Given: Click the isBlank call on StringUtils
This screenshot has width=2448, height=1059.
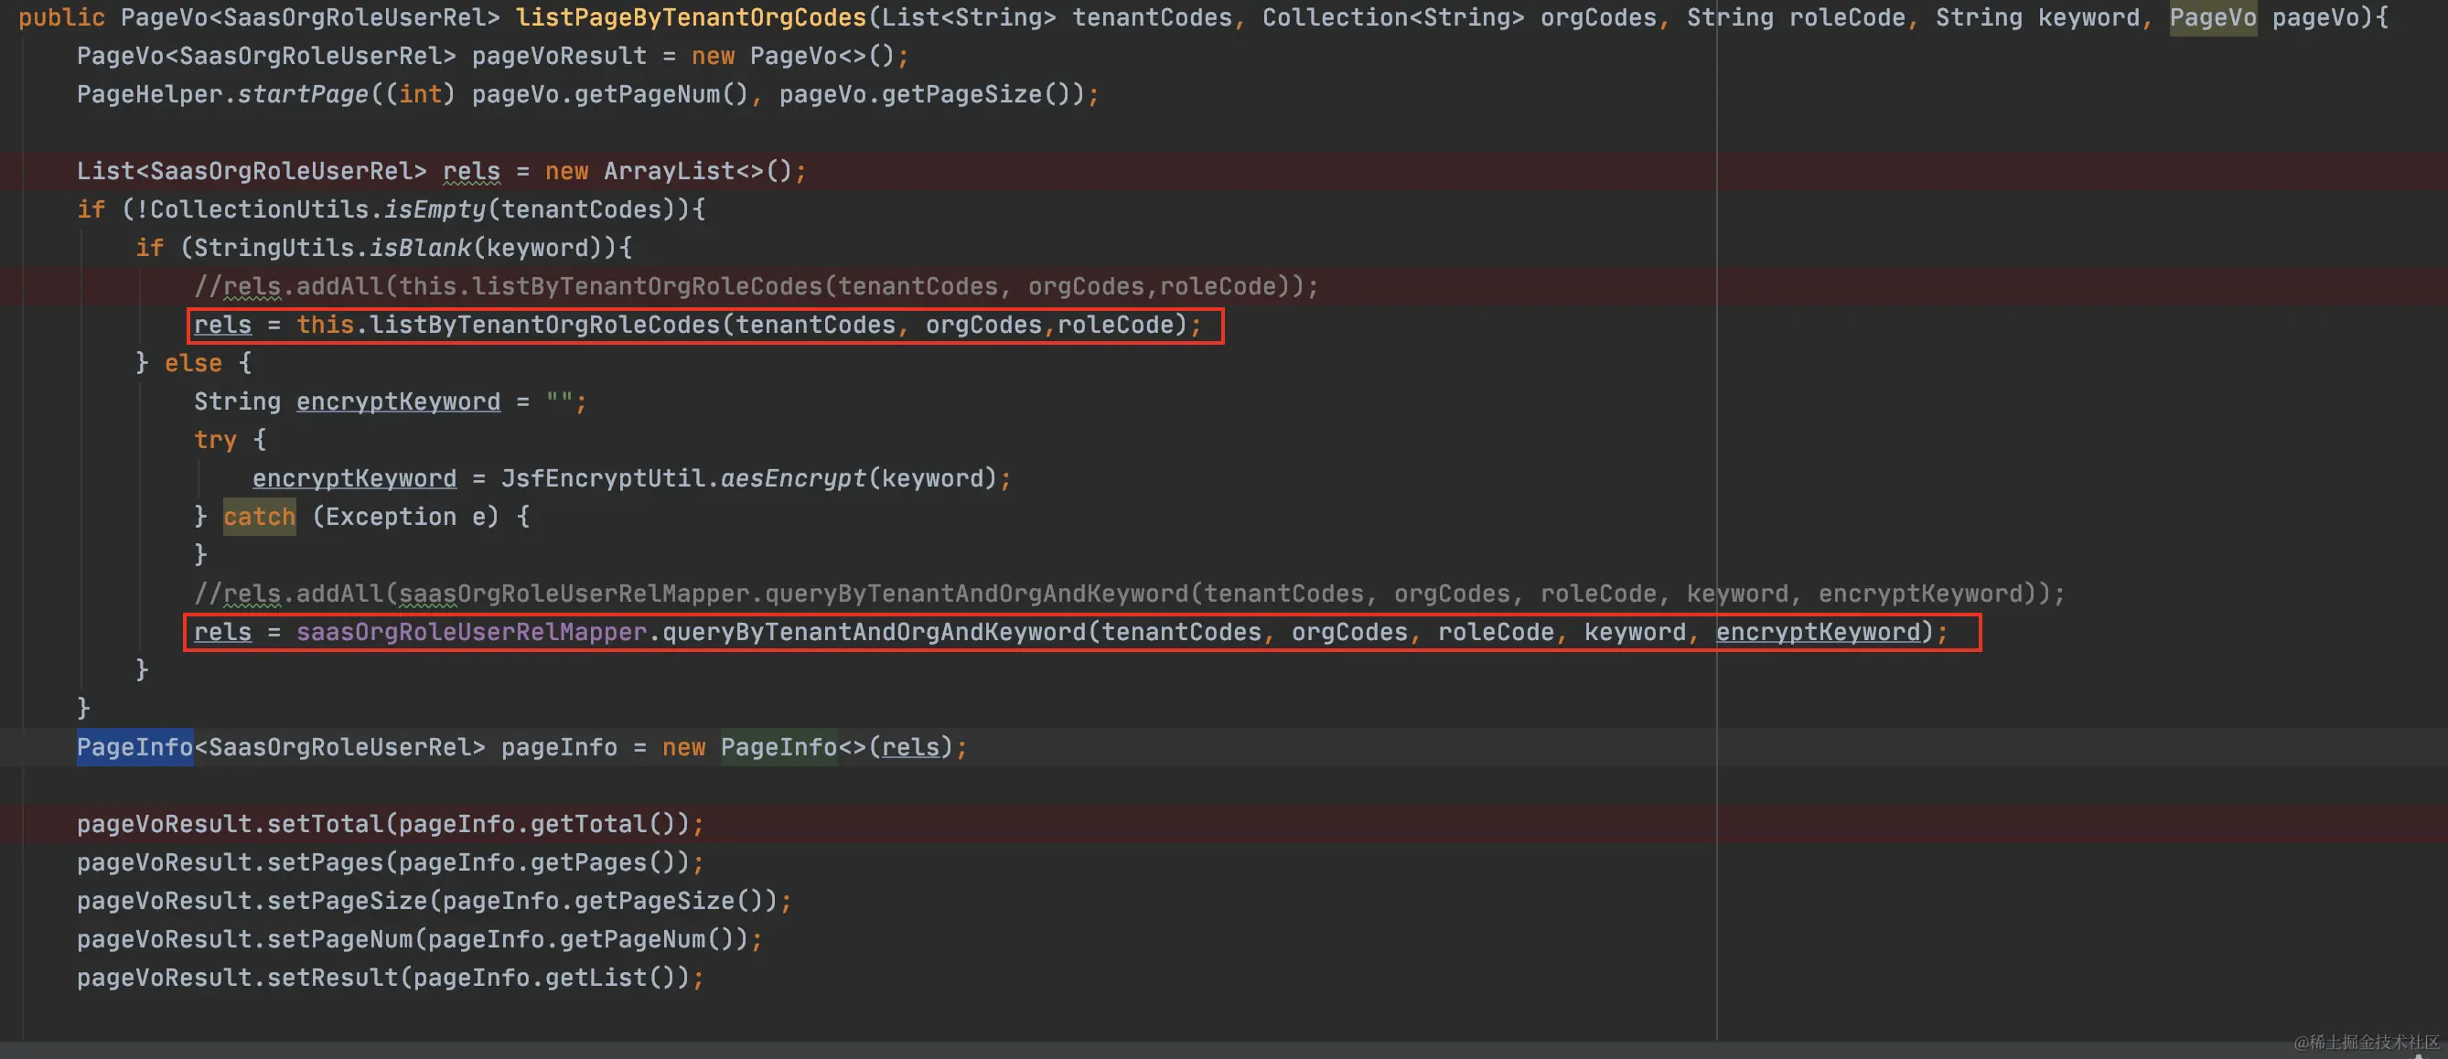Looking at the screenshot, I should [x=419, y=249].
